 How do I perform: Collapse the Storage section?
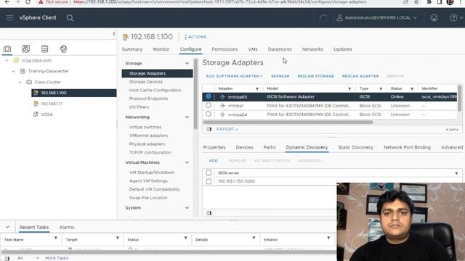tap(187, 63)
